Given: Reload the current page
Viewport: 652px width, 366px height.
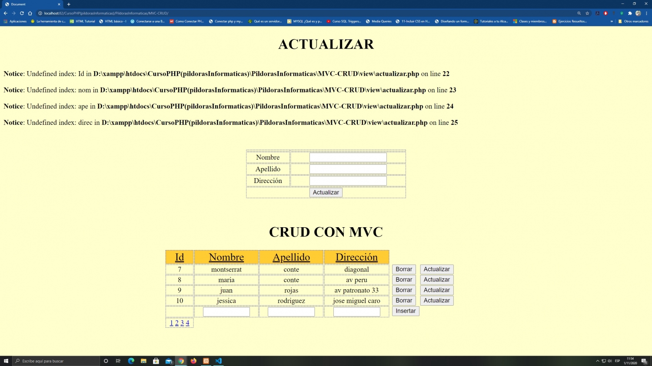Looking at the screenshot, I should click(x=22, y=13).
